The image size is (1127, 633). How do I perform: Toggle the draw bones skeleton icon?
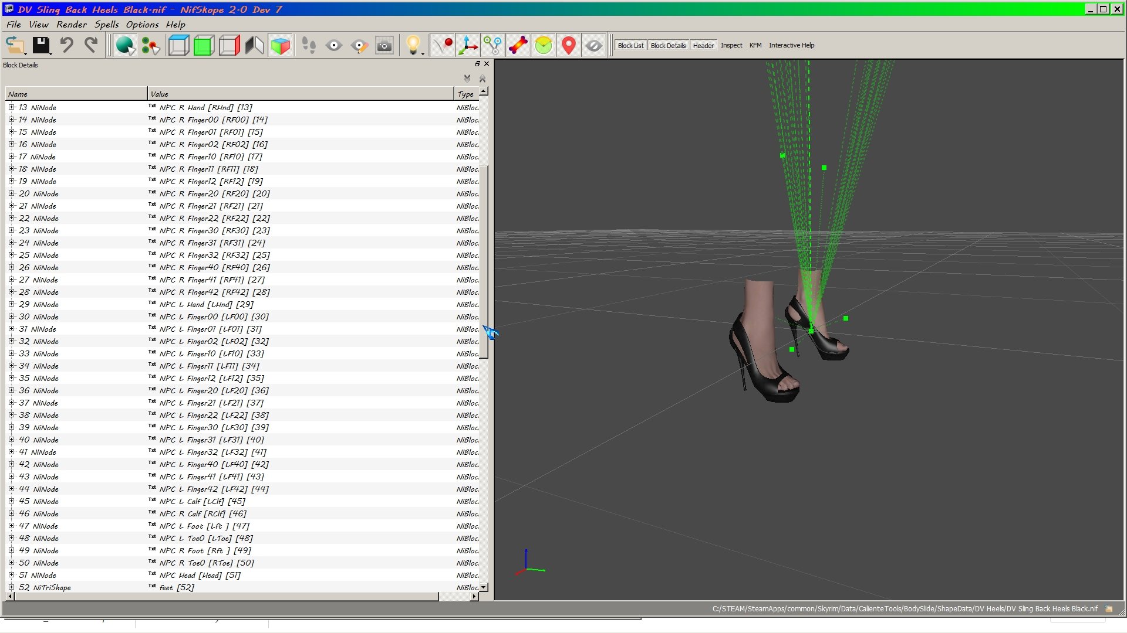point(518,45)
